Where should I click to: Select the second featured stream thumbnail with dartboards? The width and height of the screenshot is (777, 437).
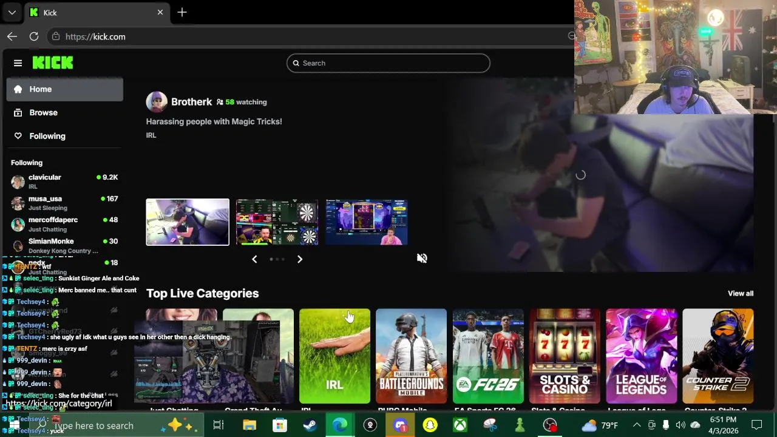pos(277,222)
